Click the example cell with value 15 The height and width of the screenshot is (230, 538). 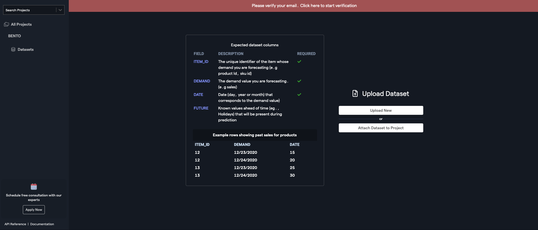click(292, 152)
